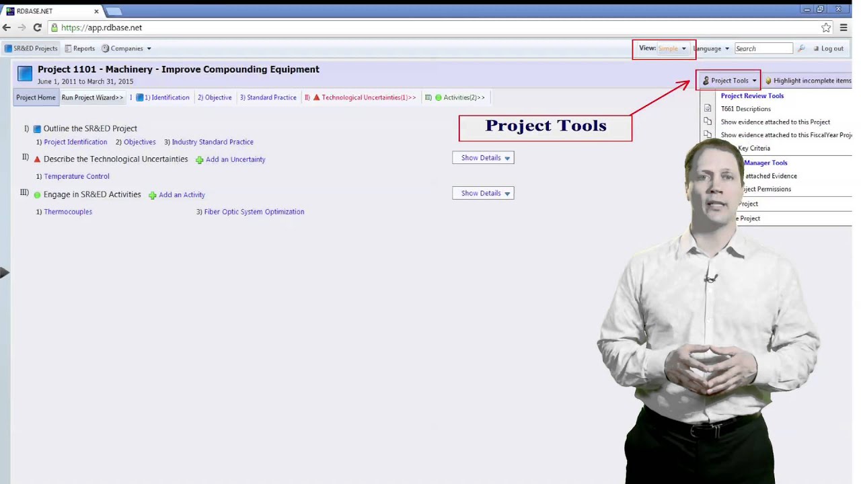
Task: Open a new browser tab
Action: coord(114,11)
